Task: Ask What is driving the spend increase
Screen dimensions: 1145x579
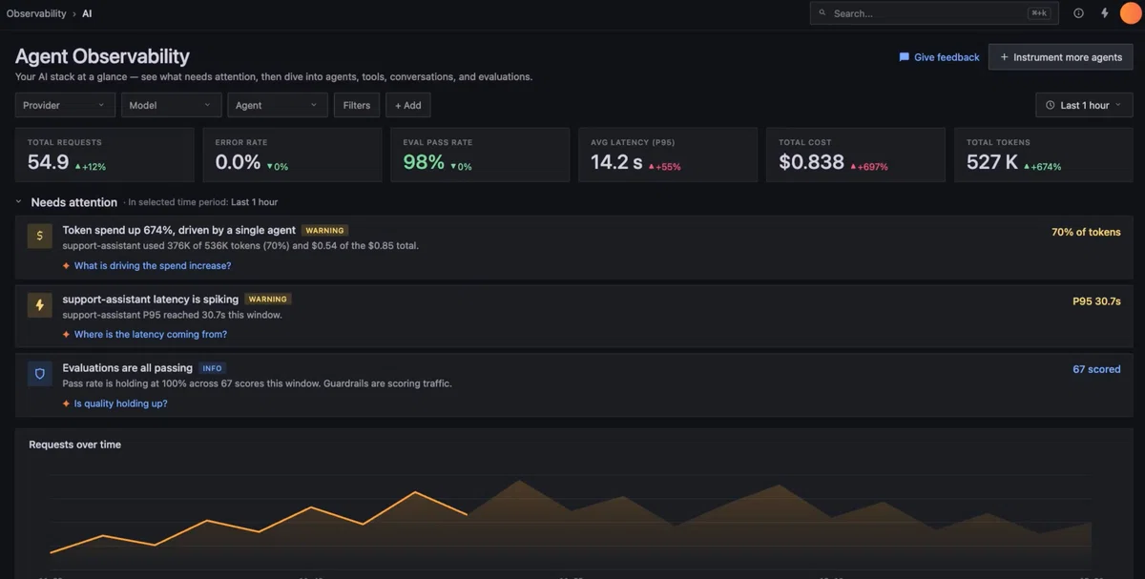Action: pyautogui.click(x=153, y=266)
